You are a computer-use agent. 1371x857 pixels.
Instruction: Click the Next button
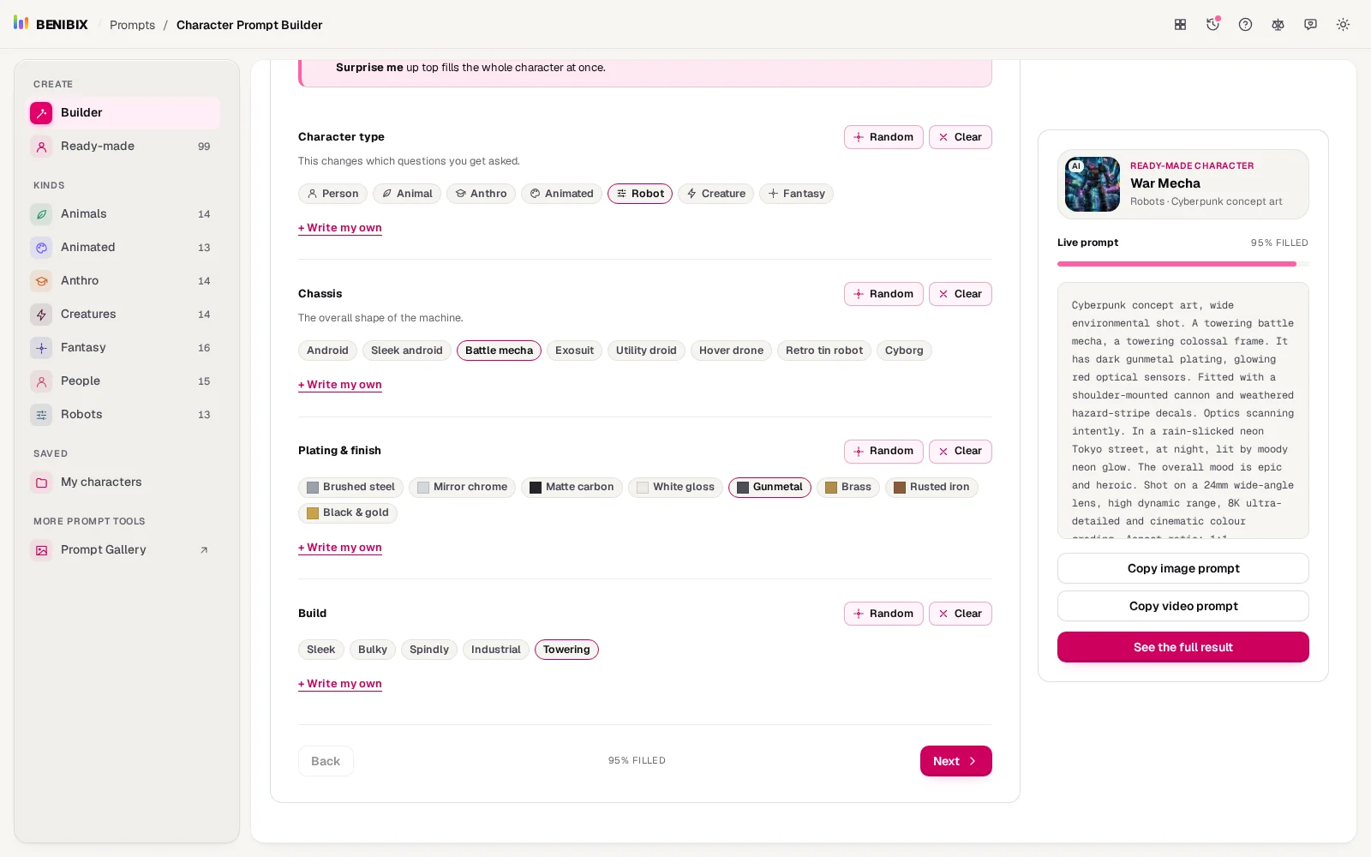pos(955,761)
